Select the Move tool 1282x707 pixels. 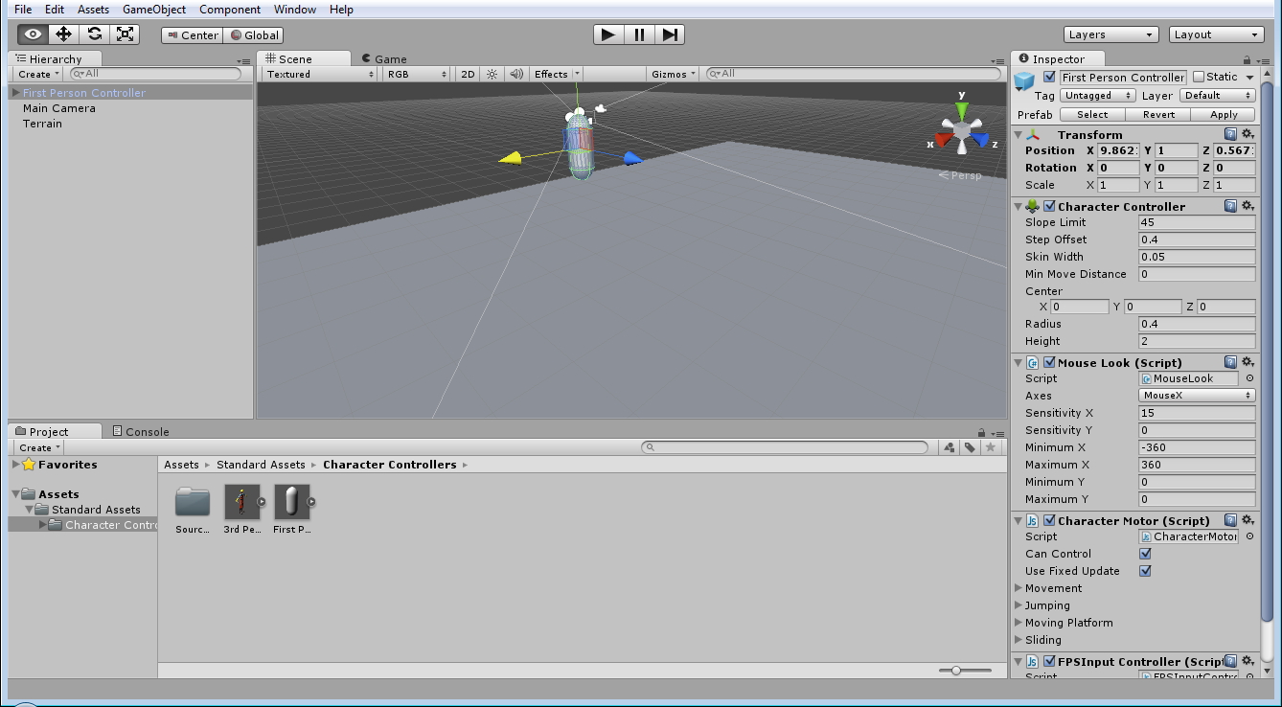62,33
